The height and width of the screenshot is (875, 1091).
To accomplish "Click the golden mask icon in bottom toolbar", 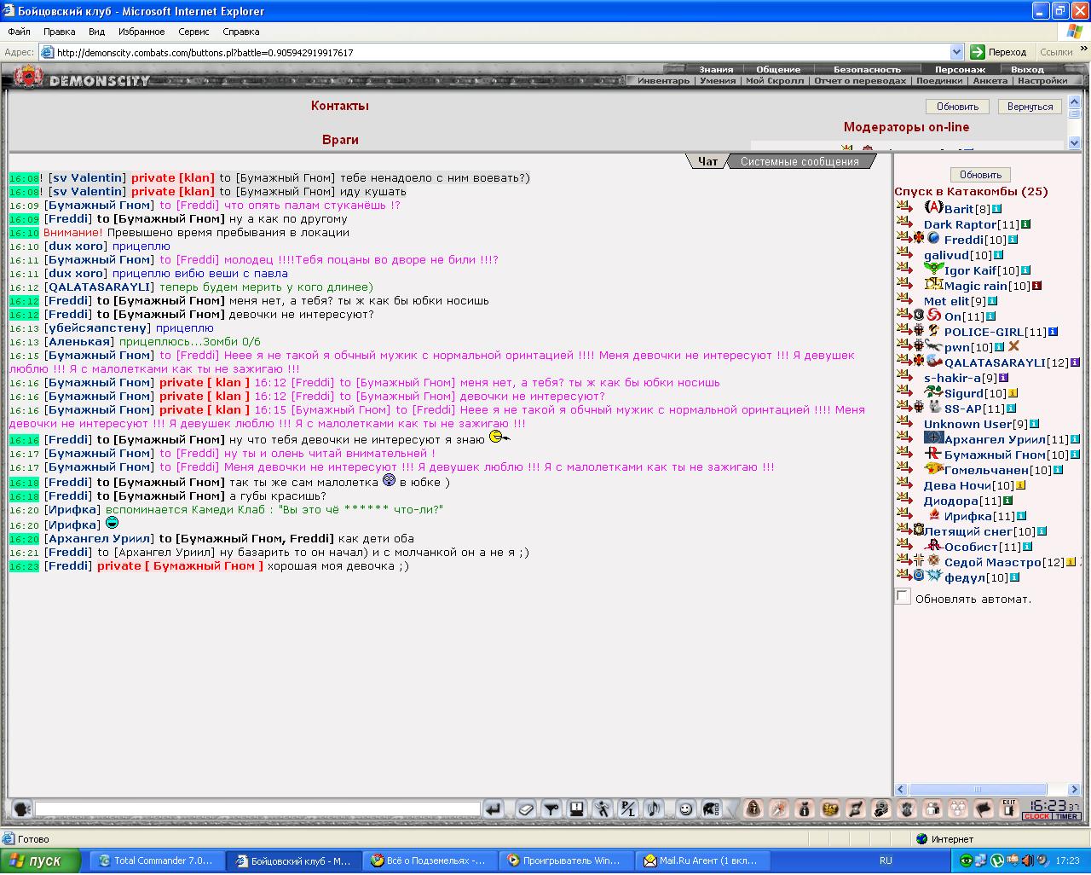I will 830,808.
